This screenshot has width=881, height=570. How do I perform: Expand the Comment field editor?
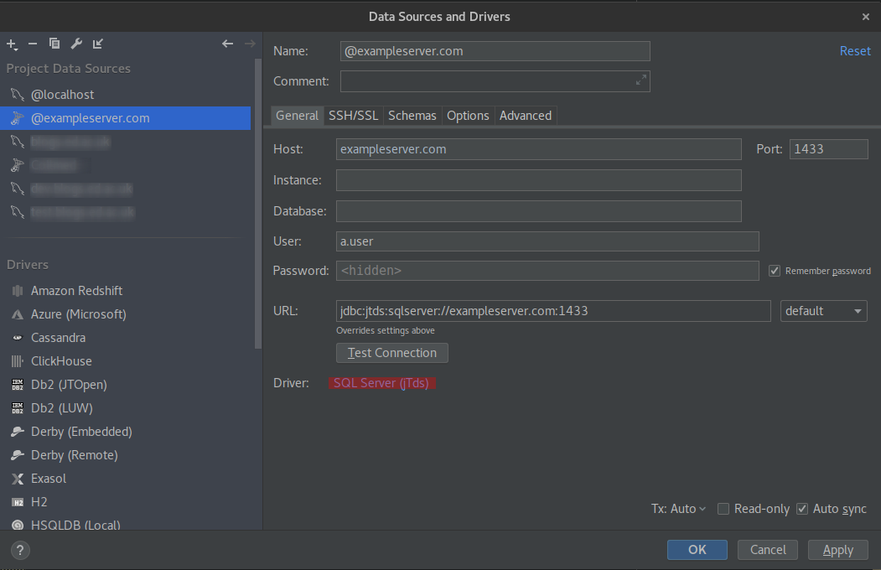click(x=640, y=80)
